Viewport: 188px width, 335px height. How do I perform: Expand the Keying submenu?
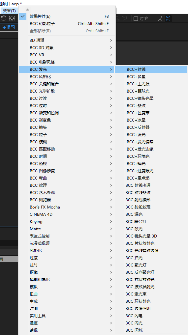[67, 222]
